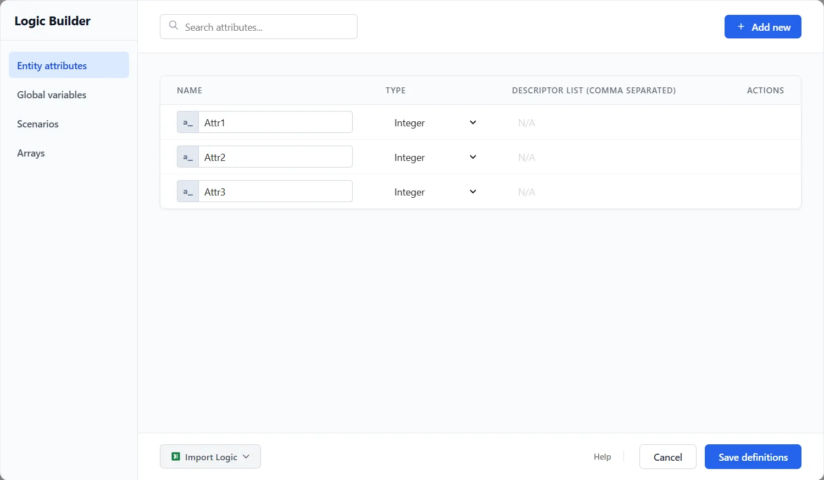This screenshot has width=824, height=480.
Task: Click the Add new button
Action: 762,26
